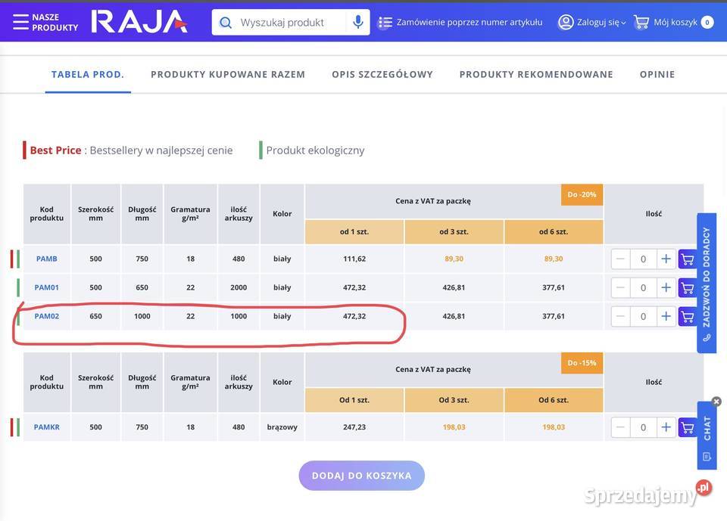This screenshot has height=521, width=727.
Task: Switch to Opis szczegółowy tab
Action: point(382,74)
